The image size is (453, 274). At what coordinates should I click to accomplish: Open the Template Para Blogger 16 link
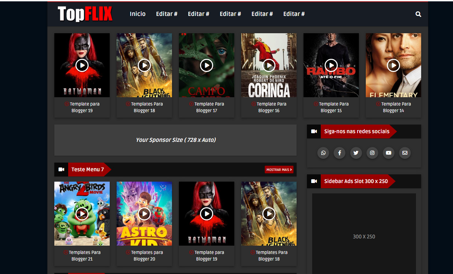(x=269, y=107)
